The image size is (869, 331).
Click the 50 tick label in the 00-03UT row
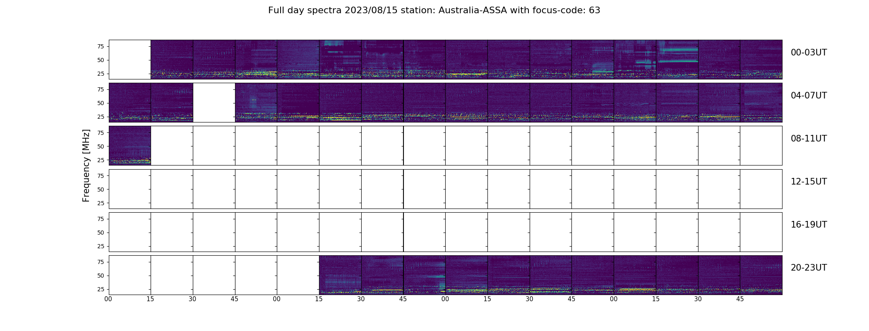(x=101, y=60)
